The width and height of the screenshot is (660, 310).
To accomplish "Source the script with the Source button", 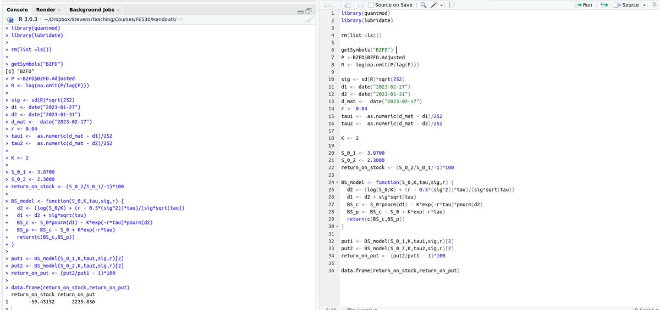I will point(626,5).
